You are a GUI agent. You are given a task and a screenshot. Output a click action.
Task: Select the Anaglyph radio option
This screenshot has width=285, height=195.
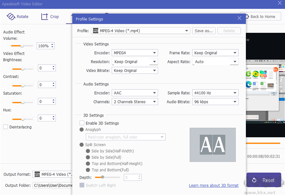coord(82,130)
